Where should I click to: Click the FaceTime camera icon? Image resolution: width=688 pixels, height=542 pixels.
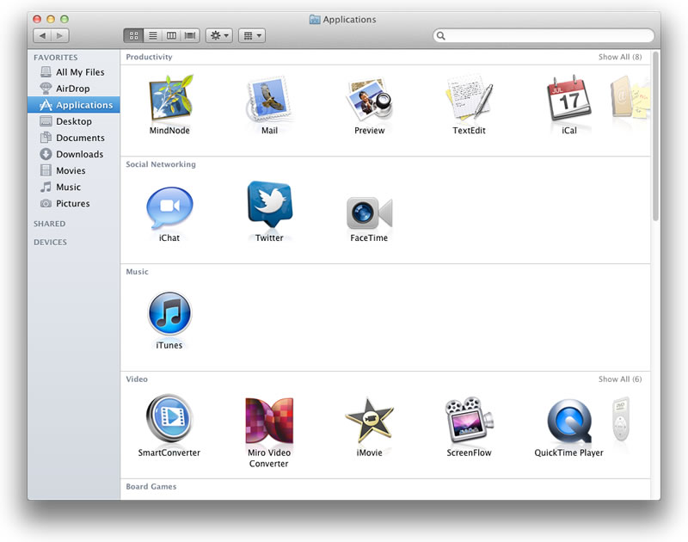click(x=369, y=212)
